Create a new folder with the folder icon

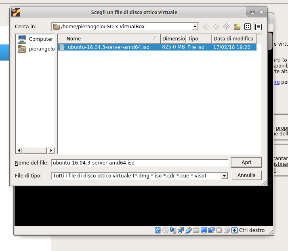tap(237, 27)
